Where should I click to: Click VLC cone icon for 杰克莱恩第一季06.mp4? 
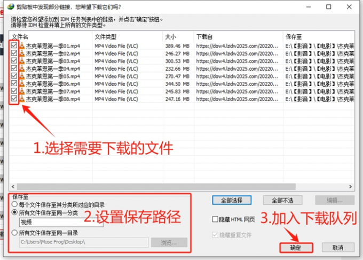[x=22, y=84]
